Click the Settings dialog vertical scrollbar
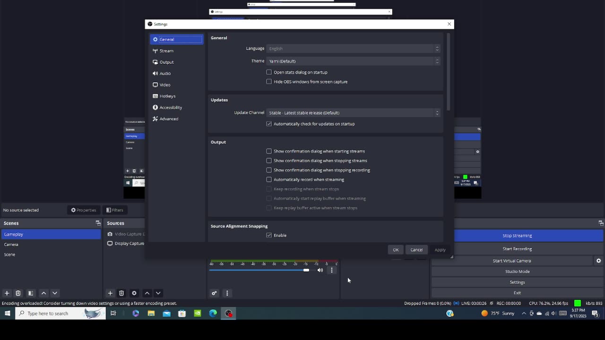Image resolution: width=605 pixels, height=340 pixels. [x=448, y=72]
